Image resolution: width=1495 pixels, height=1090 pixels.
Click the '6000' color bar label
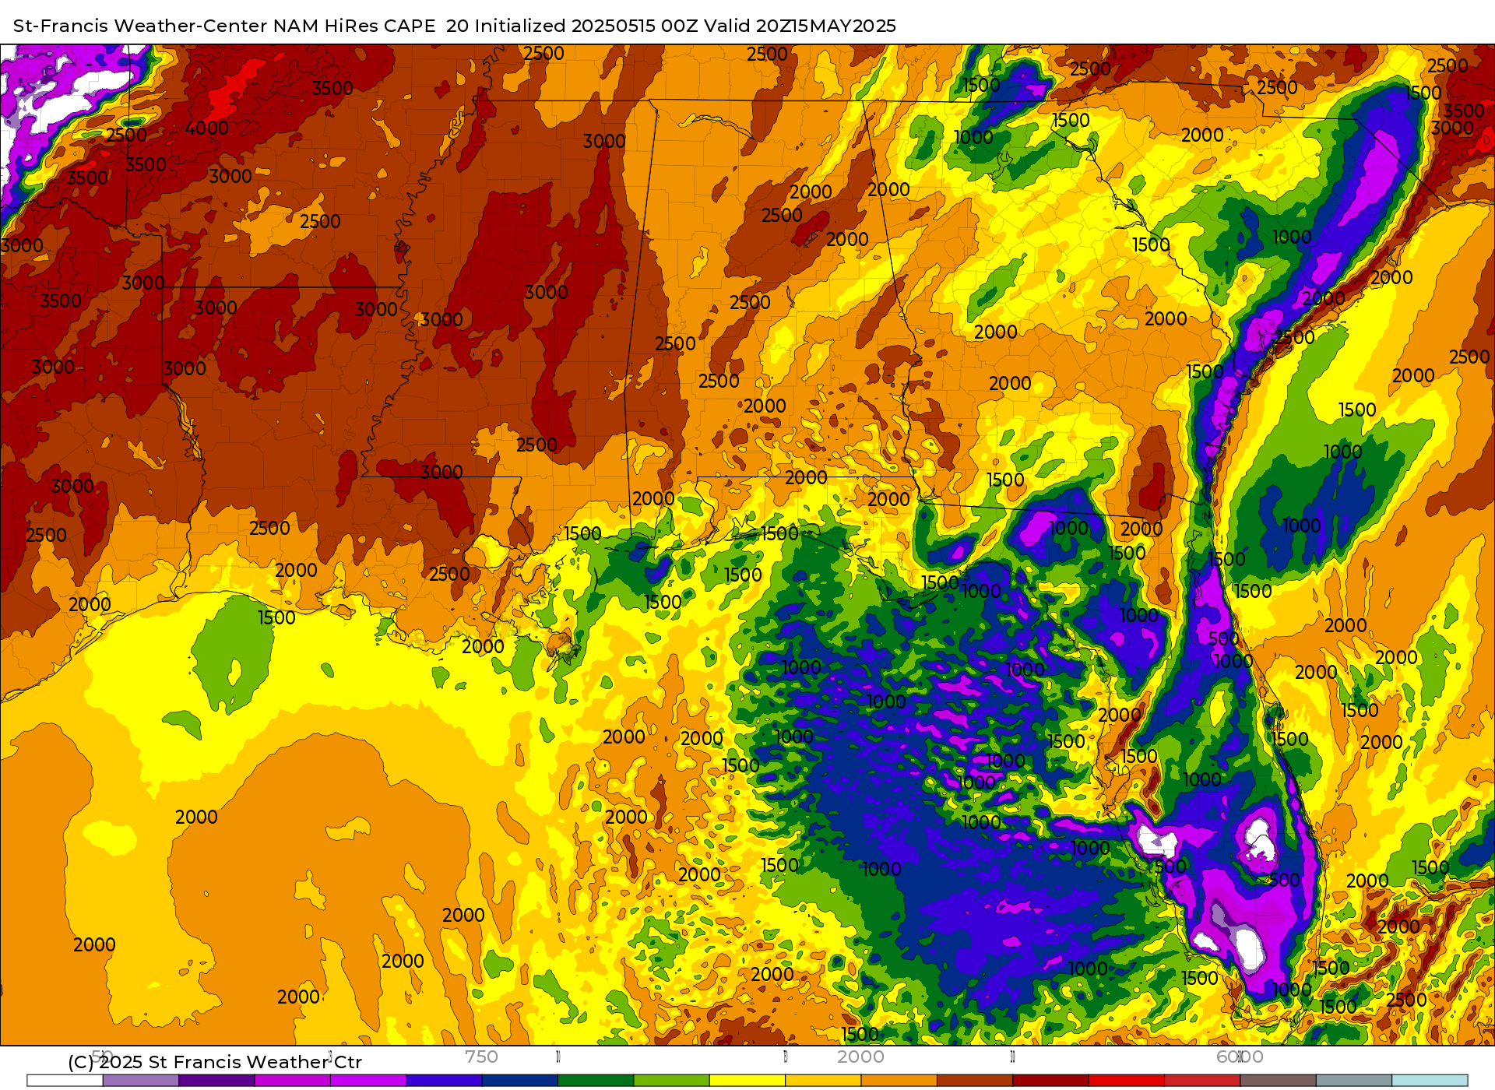pos(1240,1057)
